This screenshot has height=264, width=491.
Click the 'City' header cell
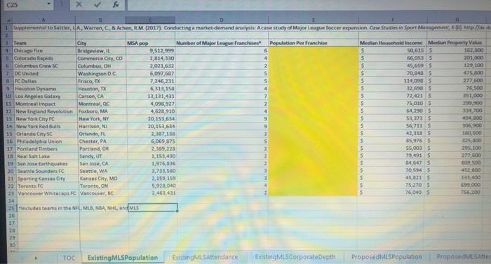tap(101, 43)
